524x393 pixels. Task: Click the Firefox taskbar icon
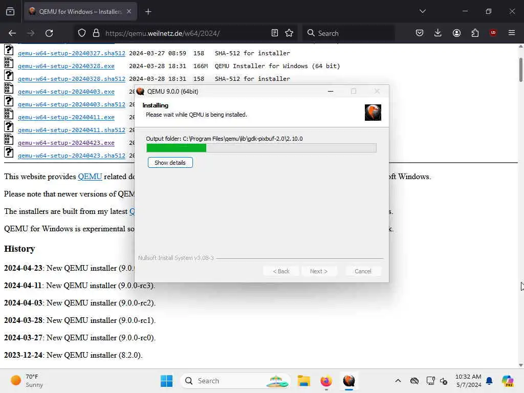pos(326,381)
